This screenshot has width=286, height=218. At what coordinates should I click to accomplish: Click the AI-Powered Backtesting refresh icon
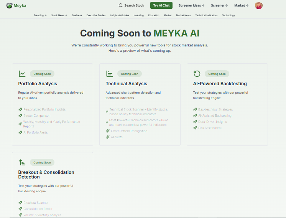click(197, 74)
